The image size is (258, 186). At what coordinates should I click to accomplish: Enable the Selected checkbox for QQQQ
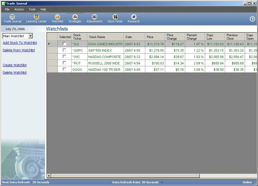(64, 69)
